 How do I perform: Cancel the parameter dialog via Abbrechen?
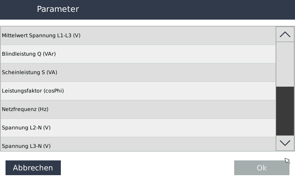[33, 168]
